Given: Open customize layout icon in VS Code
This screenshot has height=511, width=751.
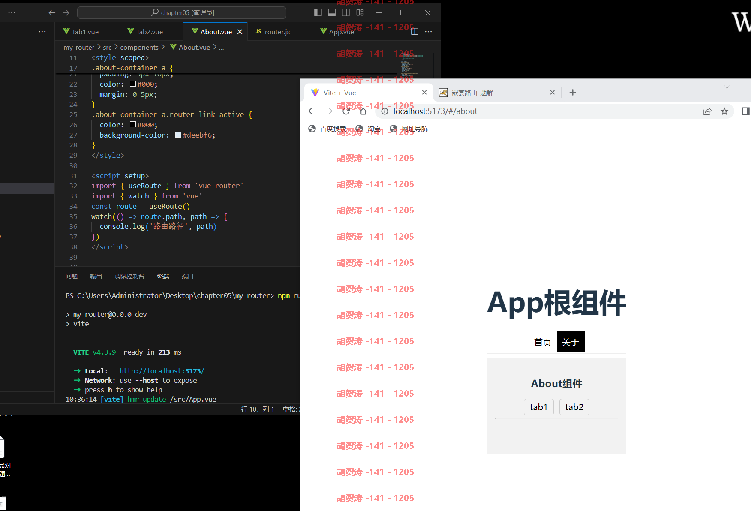Looking at the screenshot, I should click(360, 12).
